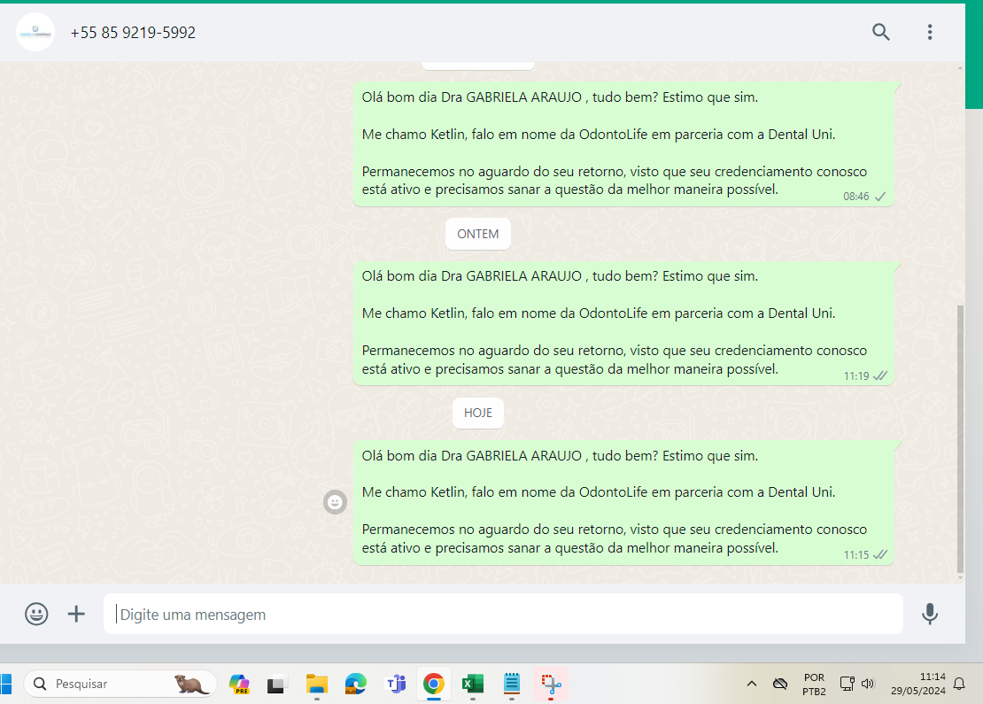Start voice message with microphone icon

coord(930,614)
